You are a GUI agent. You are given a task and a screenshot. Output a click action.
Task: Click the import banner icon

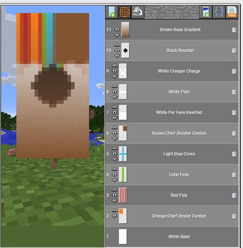206,12
